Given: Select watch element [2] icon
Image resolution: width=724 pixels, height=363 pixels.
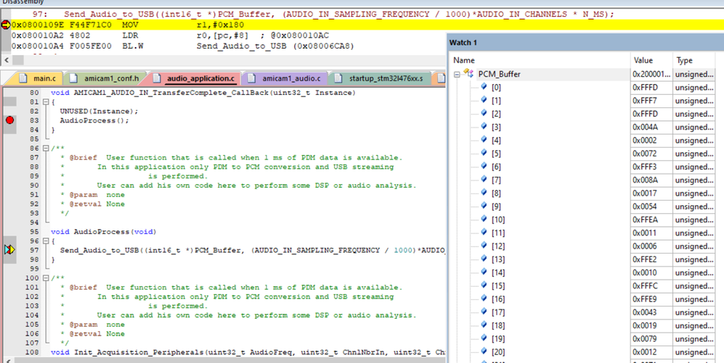Looking at the screenshot, I should tap(484, 113).
